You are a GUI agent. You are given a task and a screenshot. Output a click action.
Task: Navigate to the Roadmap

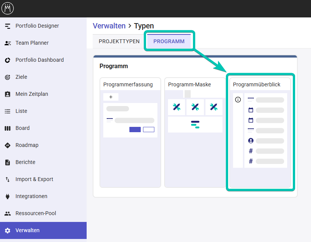[x=27, y=145]
